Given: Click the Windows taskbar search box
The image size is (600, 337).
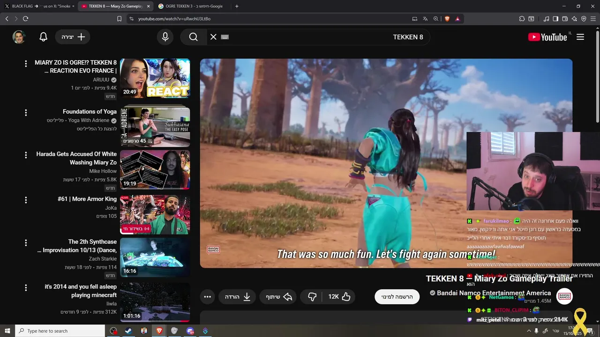Looking at the screenshot, I should (60, 331).
